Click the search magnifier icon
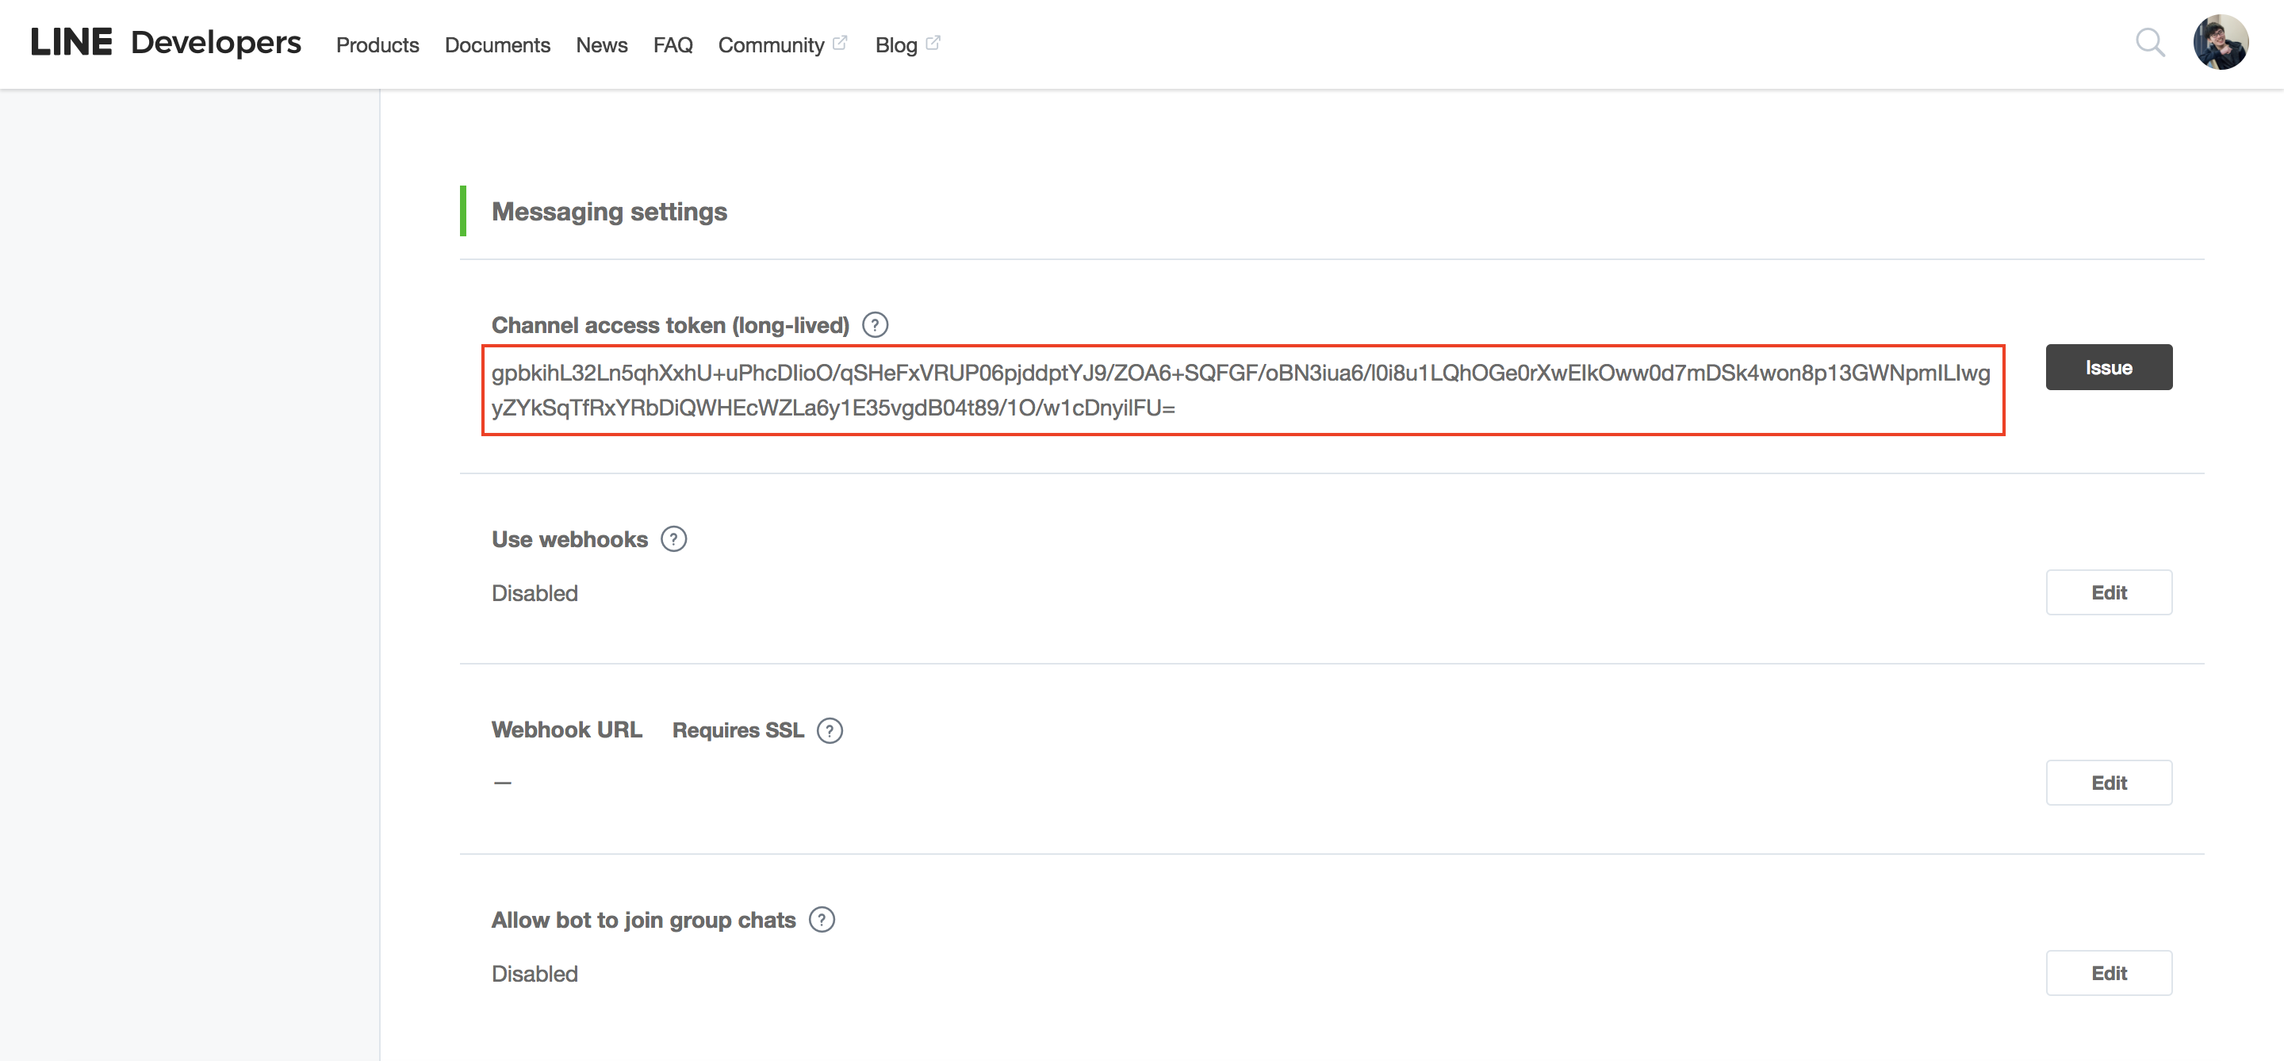Screen dimensions: 2284x1061 (x=2149, y=43)
